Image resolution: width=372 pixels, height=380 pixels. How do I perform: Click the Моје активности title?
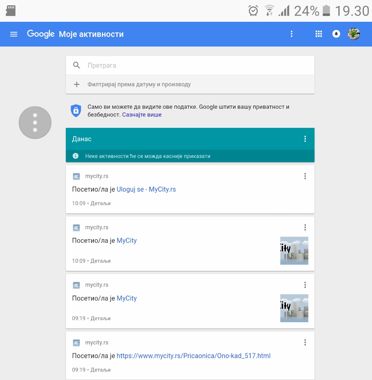point(91,34)
